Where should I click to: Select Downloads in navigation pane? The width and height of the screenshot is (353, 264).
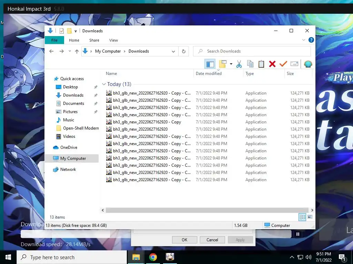point(73,95)
